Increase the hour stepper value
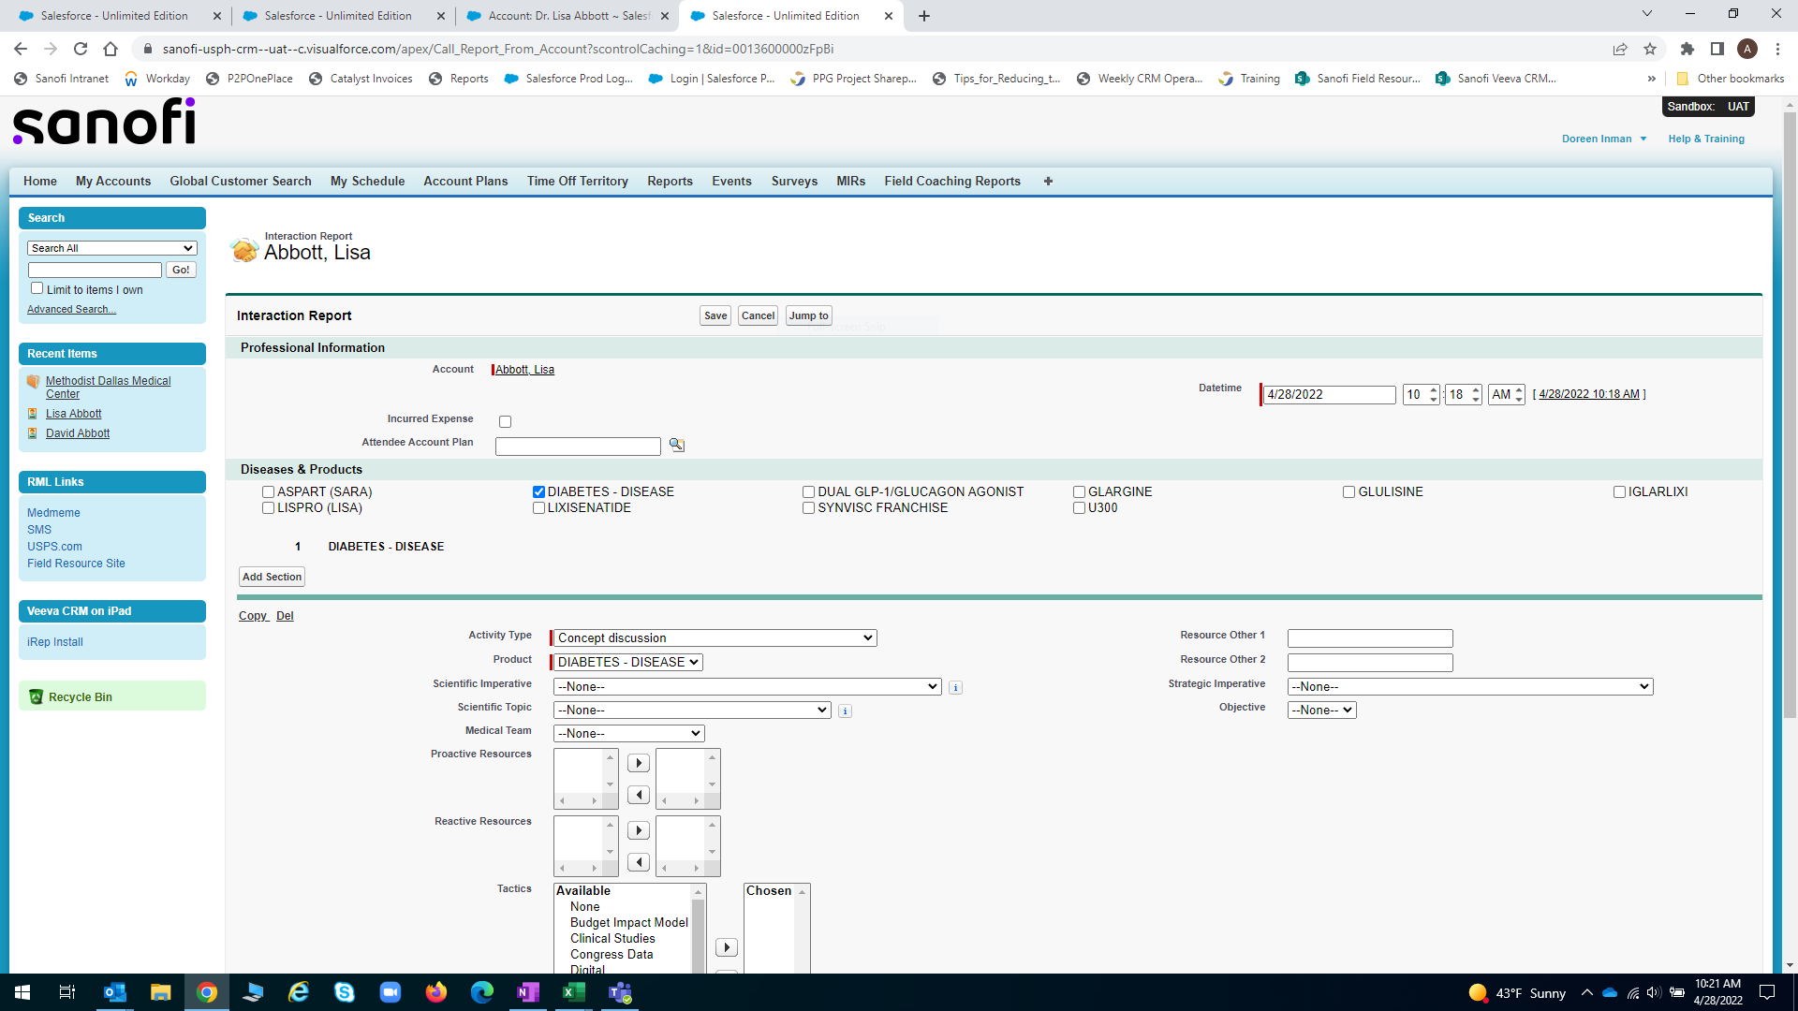The width and height of the screenshot is (1798, 1011). pos(1434,389)
